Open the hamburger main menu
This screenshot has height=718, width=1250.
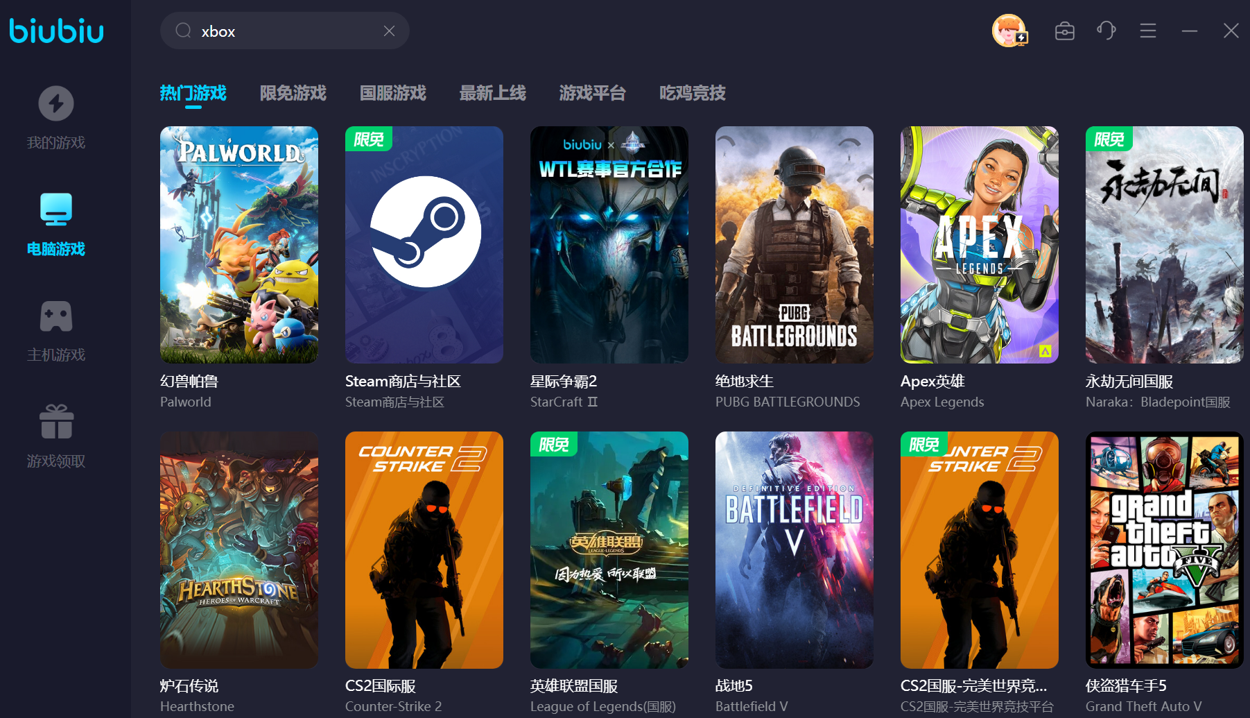(1148, 31)
